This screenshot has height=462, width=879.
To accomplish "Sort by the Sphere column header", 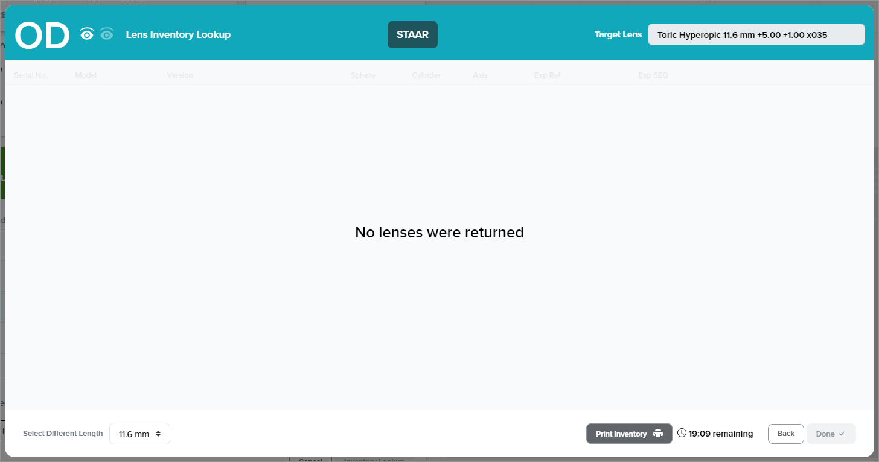I will tap(363, 75).
